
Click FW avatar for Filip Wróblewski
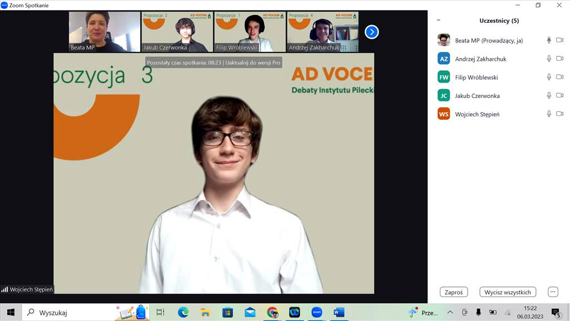[x=444, y=77]
